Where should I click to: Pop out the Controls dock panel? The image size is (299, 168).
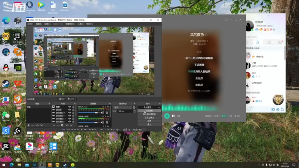coord(160,104)
